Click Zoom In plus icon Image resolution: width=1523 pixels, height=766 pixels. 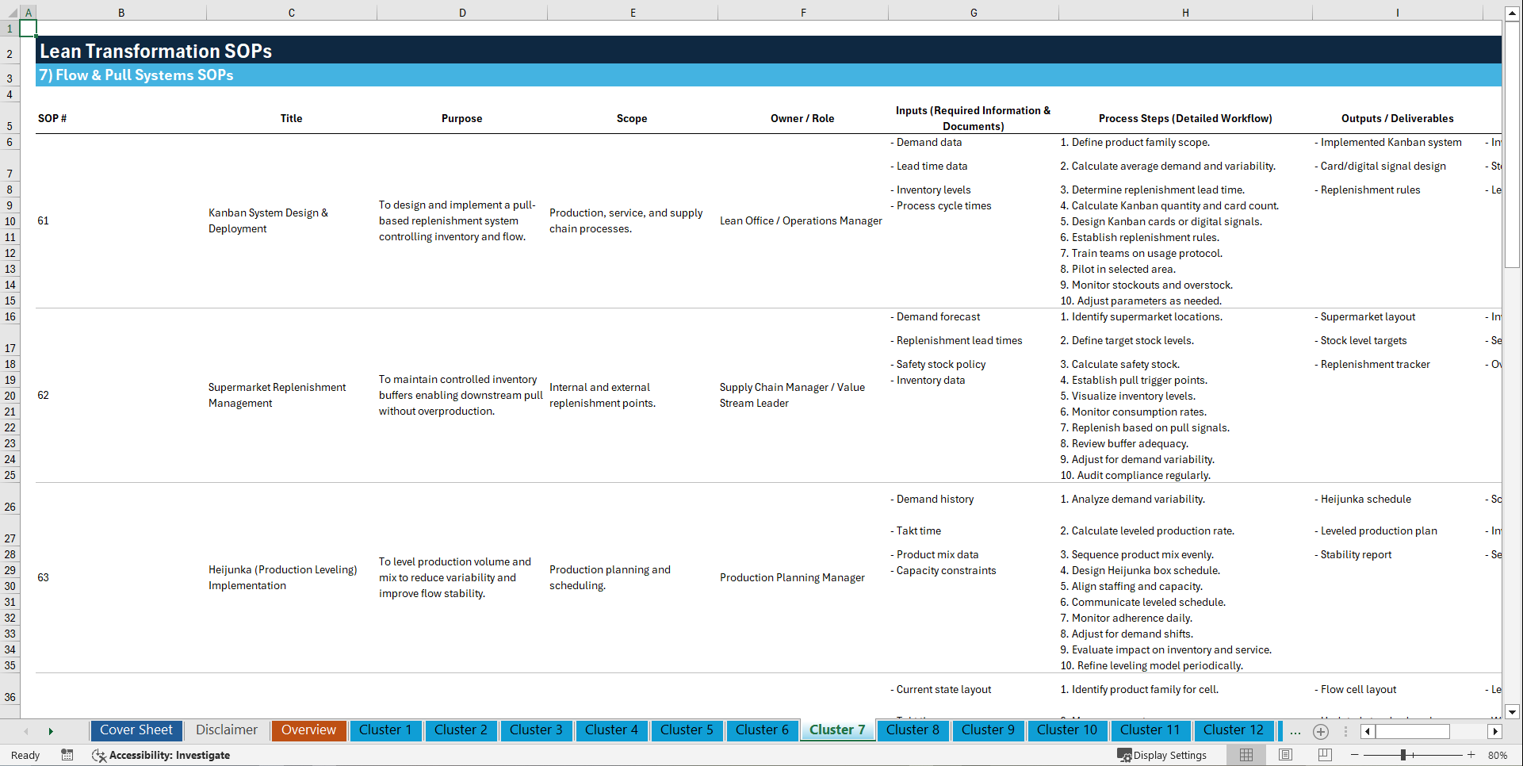(1471, 755)
